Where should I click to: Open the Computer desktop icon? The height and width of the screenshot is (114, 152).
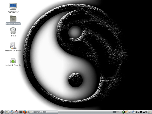tap(13, 6)
